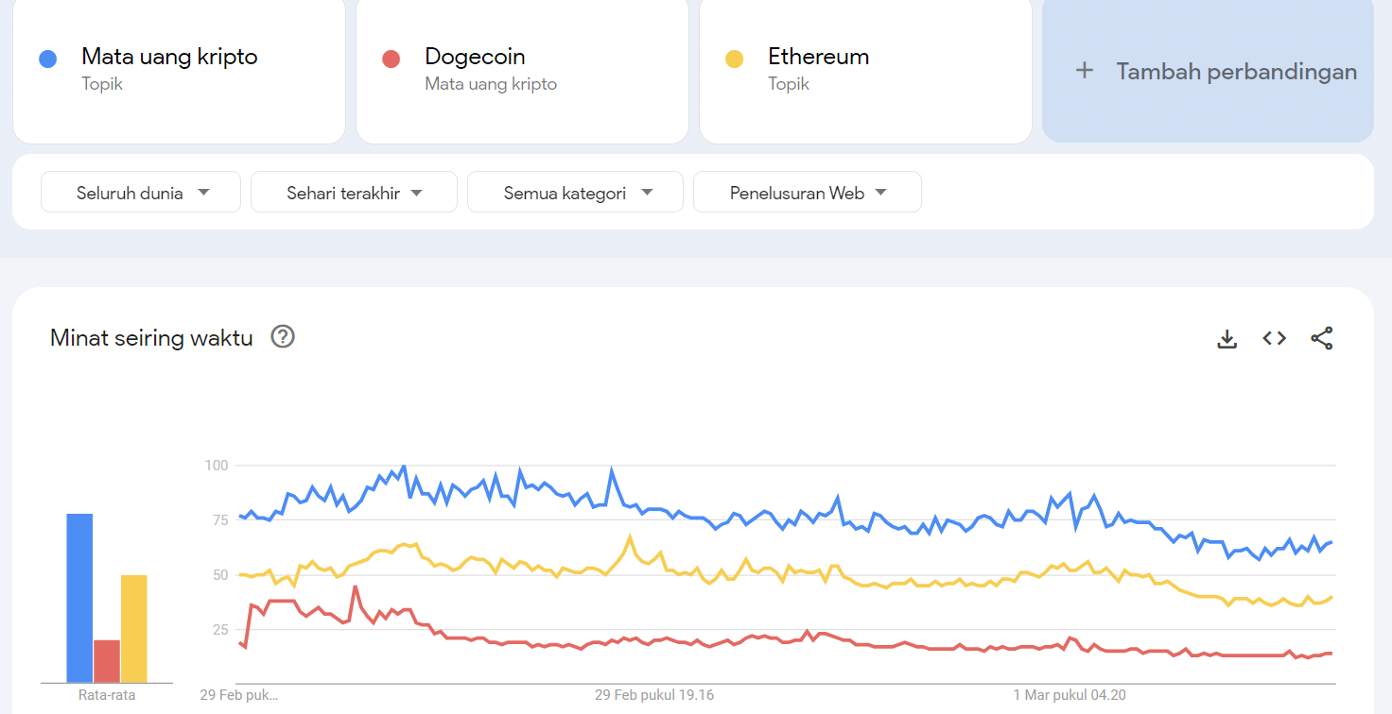Expand the Penelusuran Web search type dropdown
1392x714 pixels.
(808, 192)
